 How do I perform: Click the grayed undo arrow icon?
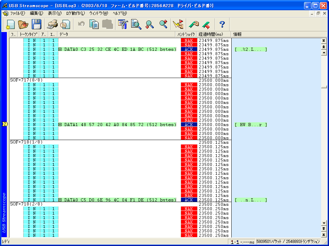point(81,24)
